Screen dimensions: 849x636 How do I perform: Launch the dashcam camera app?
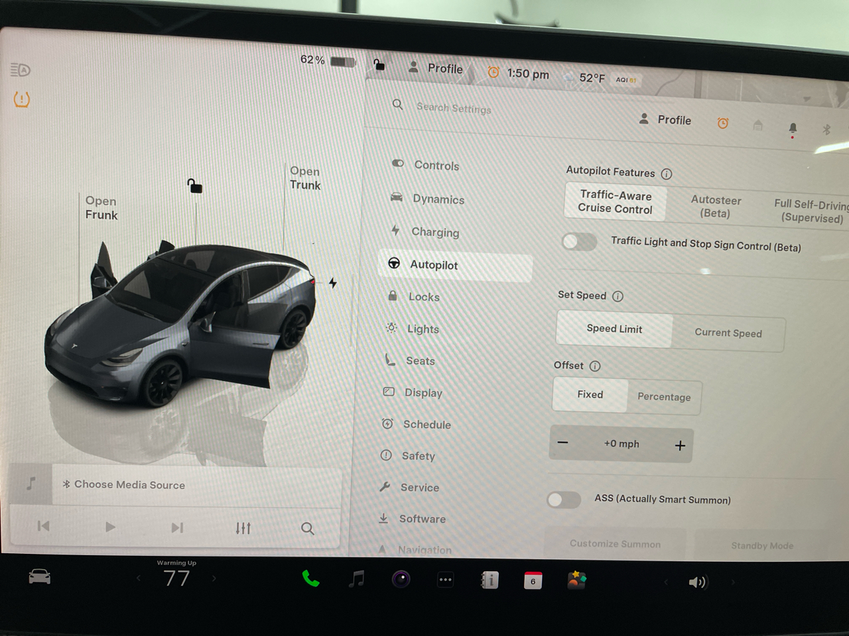click(x=401, y=580)
